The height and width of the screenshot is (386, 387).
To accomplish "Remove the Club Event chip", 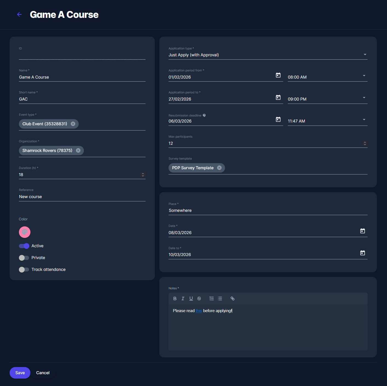I will [x=73, y=124].
